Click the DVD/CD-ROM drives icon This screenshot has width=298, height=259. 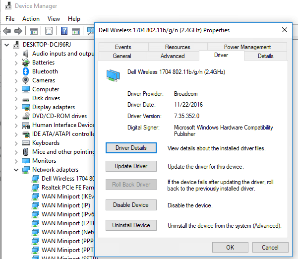[x=25, y=116]
